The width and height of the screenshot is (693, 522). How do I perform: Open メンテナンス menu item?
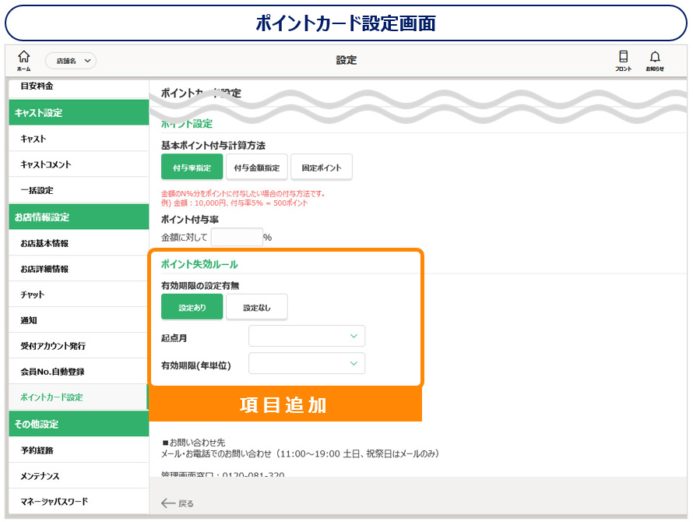click(x=40, y=476)
